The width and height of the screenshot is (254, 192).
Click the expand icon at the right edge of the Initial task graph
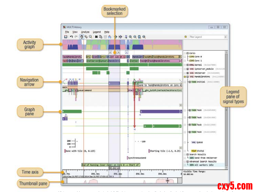181,105
